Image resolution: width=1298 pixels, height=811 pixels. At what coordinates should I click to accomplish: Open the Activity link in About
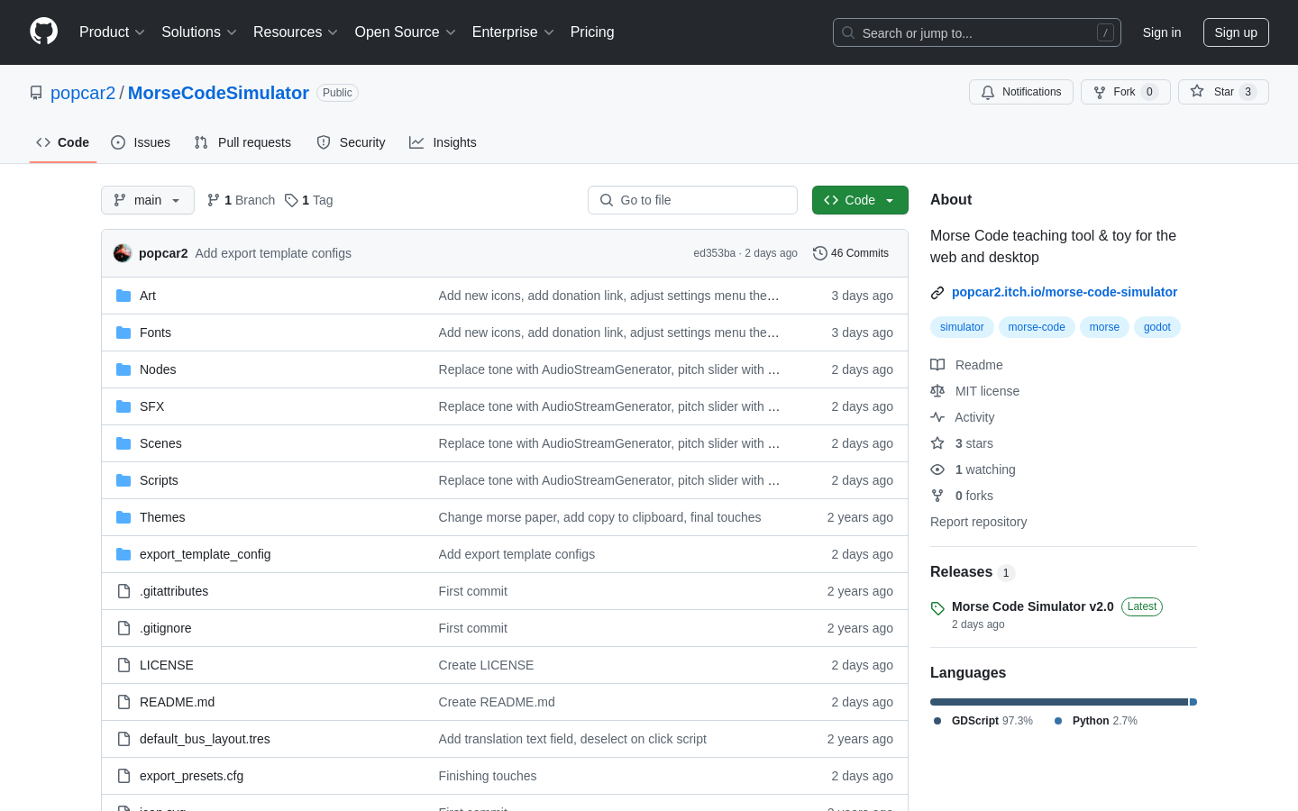tap(963, 417)
